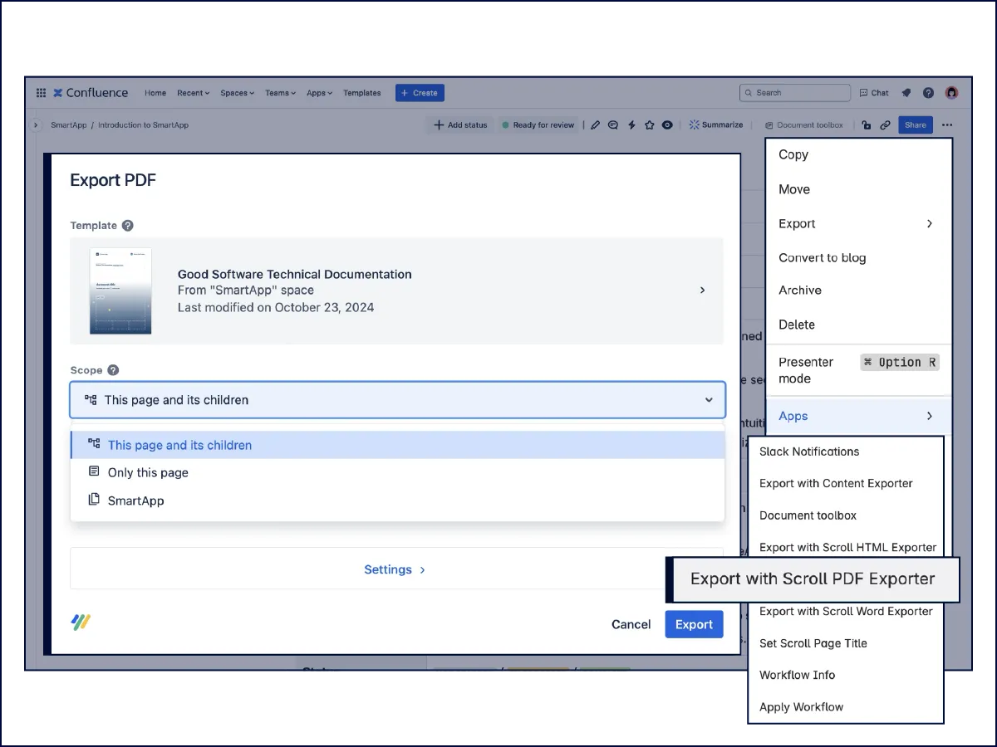Expand the Spaces dropdown
Viewport: 997px width, 747px height.
point(237,93)
